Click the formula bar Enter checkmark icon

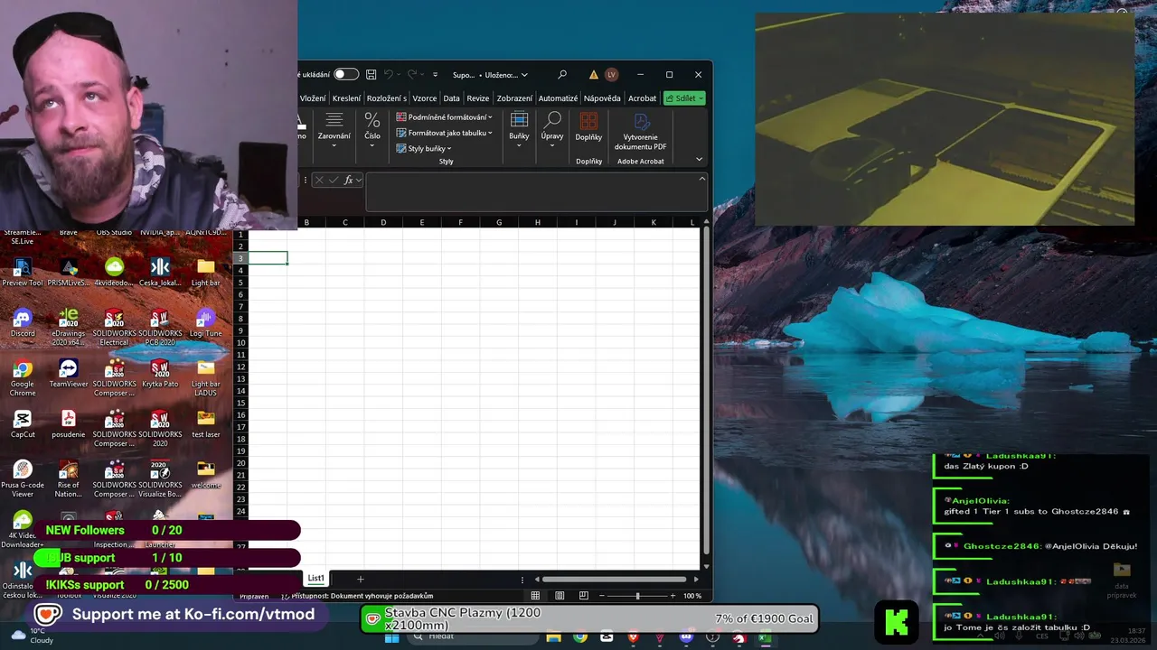click(334, 181)
